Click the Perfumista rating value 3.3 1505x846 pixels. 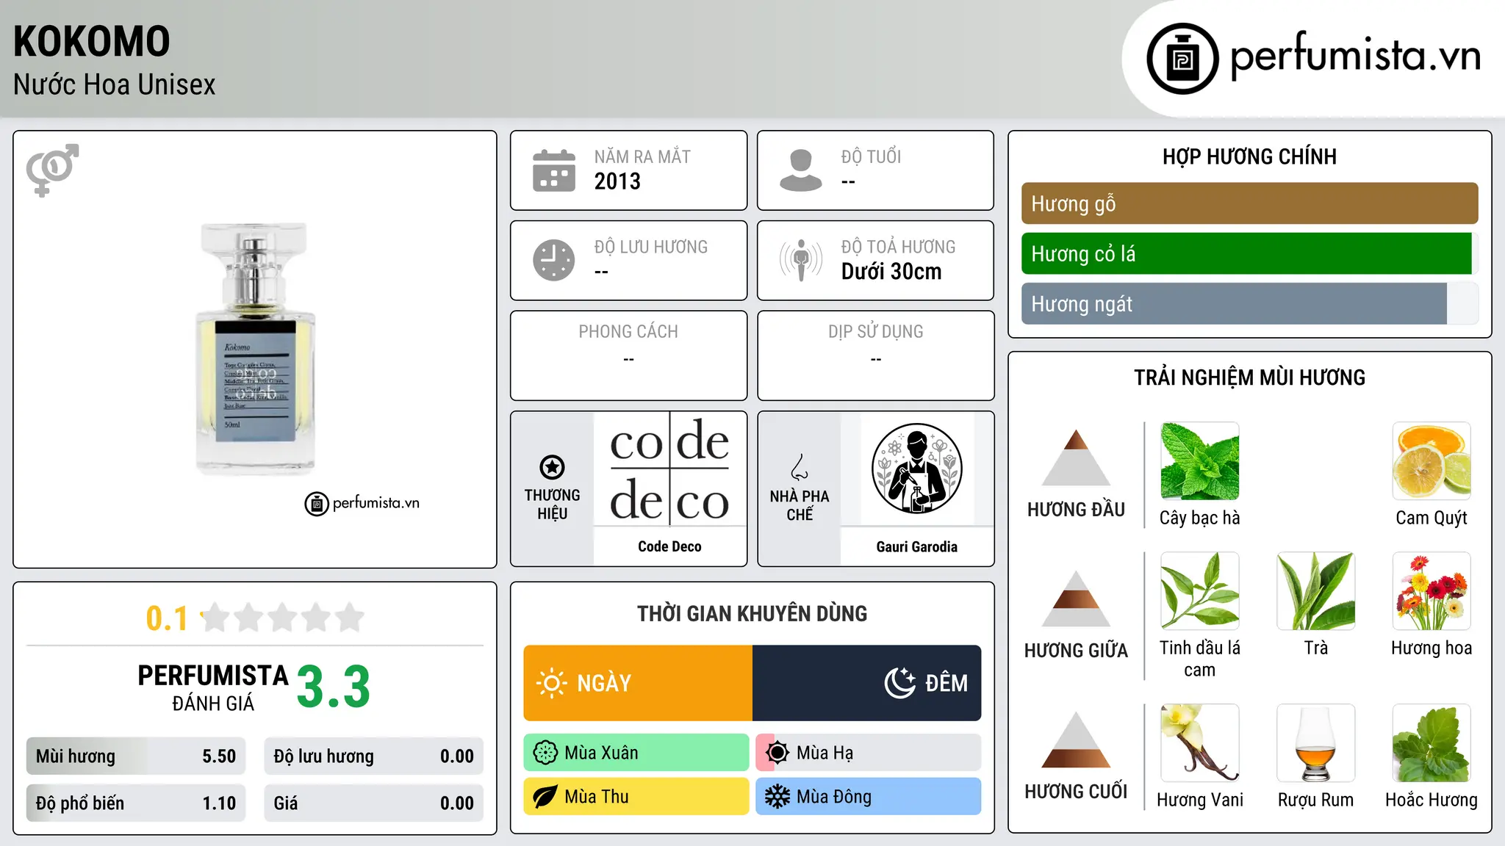(x=333, y=687)
